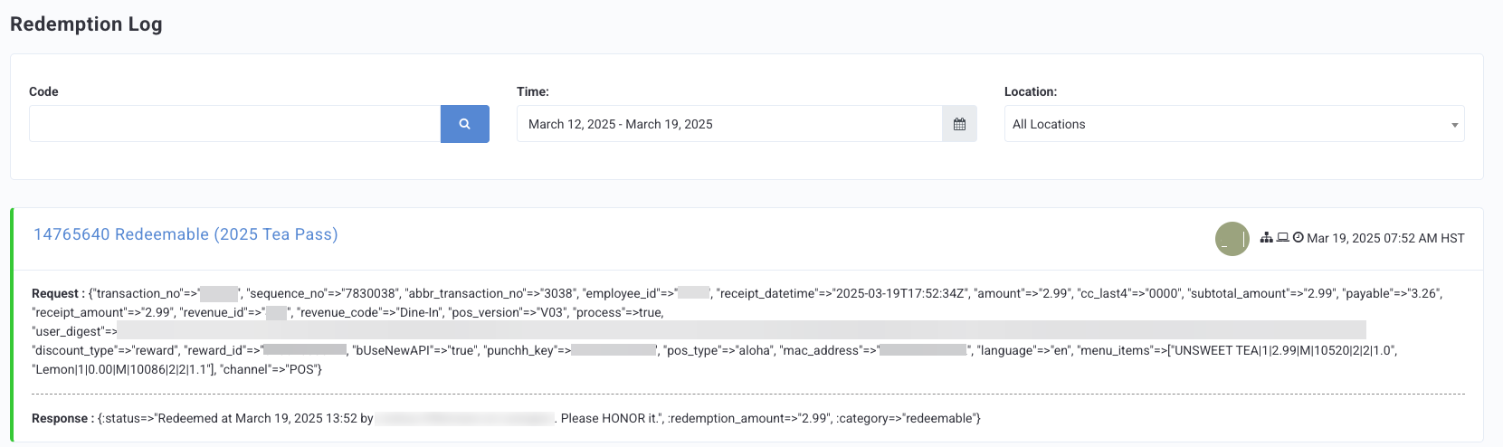Click the March 12 - March 19 date range field
Viewport: 1503px width, 447px height.
click(x=729, y=124)
